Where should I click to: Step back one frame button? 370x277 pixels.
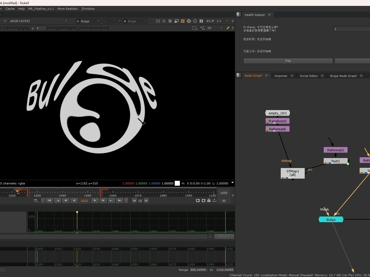(x=66, y=201)
